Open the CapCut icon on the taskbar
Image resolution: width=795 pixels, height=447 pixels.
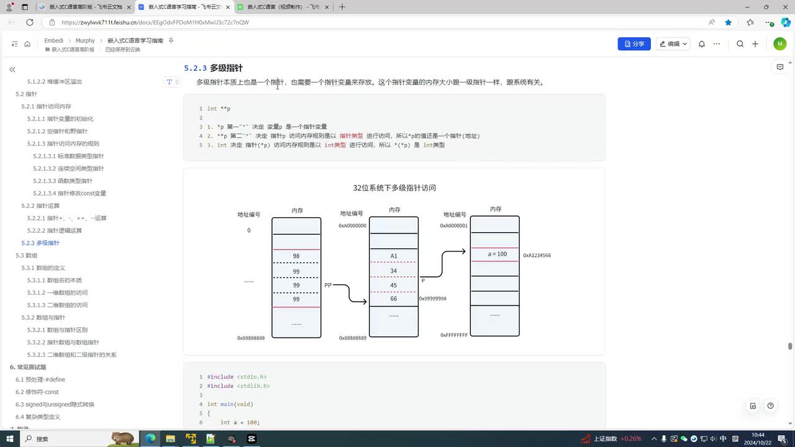252,438
